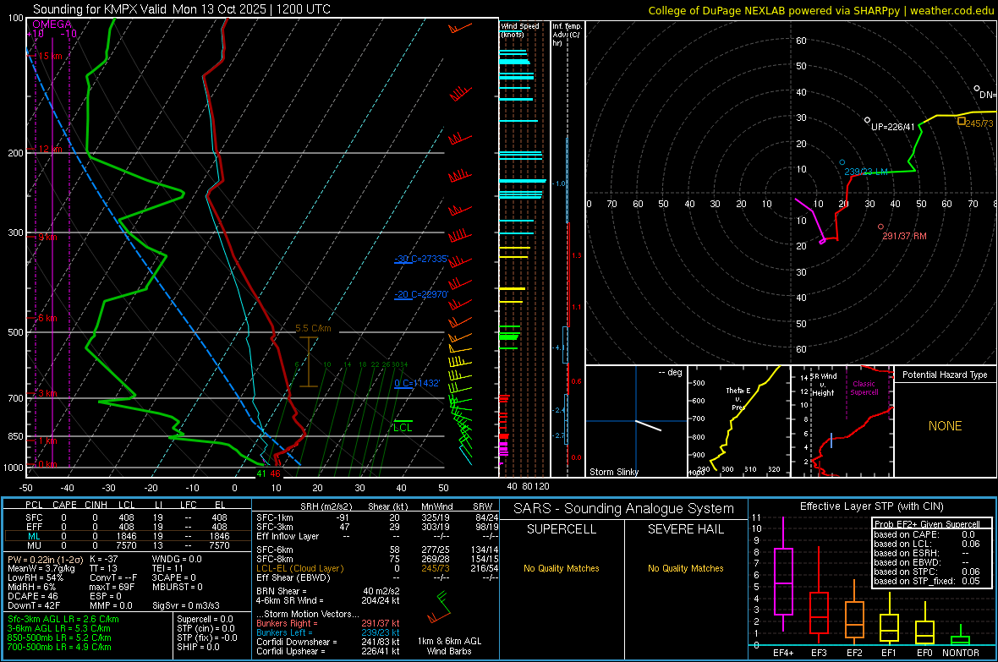The width and height of the screenshot is (998, 662).
Task: Click the 'Wind Speed (knots)' panel header
Action: (x=519, y=30)
